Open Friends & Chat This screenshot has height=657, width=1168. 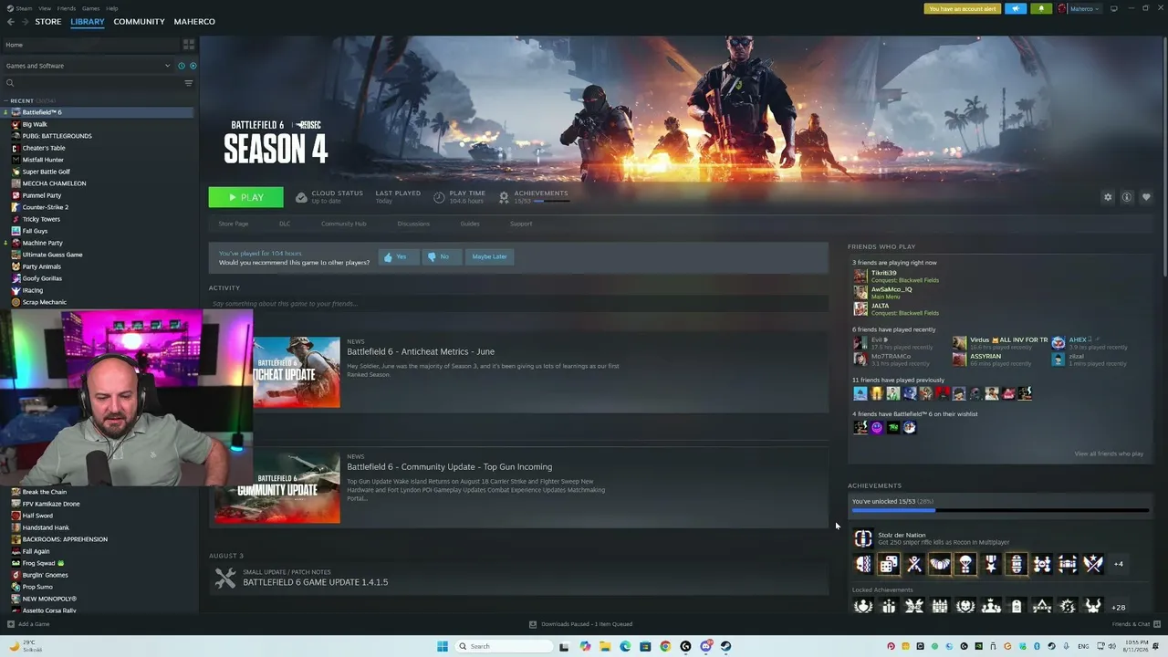coord(1135,624)
